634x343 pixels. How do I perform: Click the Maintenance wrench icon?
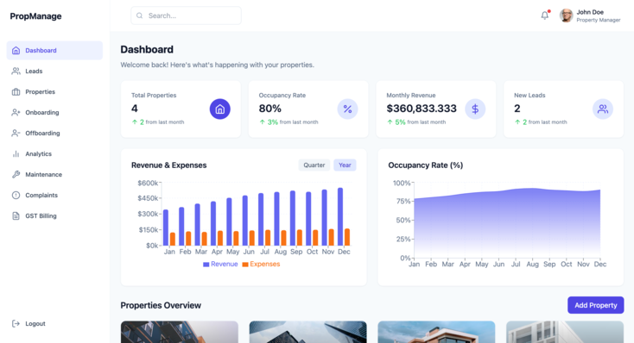coord(16,174)
